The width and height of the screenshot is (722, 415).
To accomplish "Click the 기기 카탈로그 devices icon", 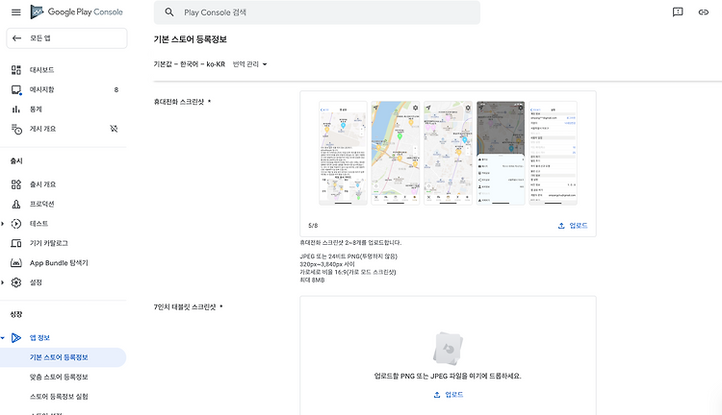I will pyautogui.click(x=16, y=243).
